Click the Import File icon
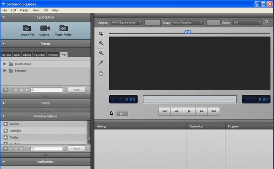 [27, 28]
